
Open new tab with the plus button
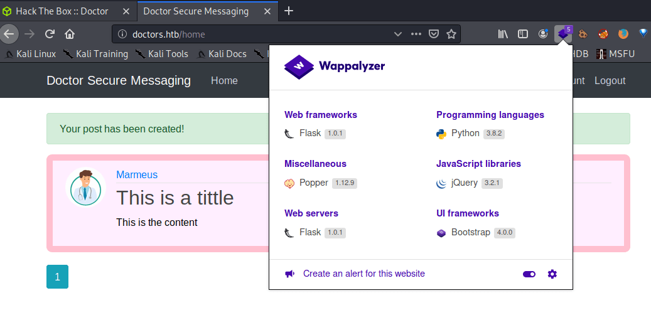[x=289, y=11]
